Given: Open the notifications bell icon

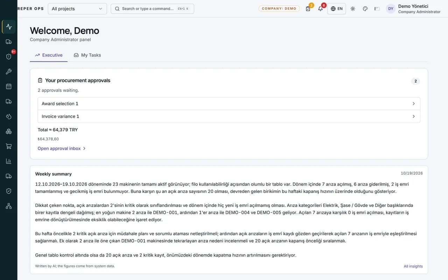Looking at the screenshot, I should coord(321,9).
